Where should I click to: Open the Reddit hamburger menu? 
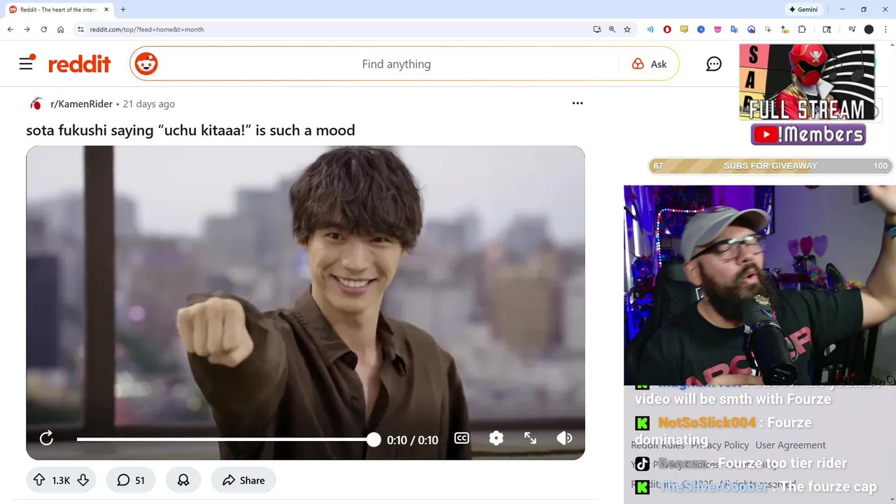(x=27, y=63)
